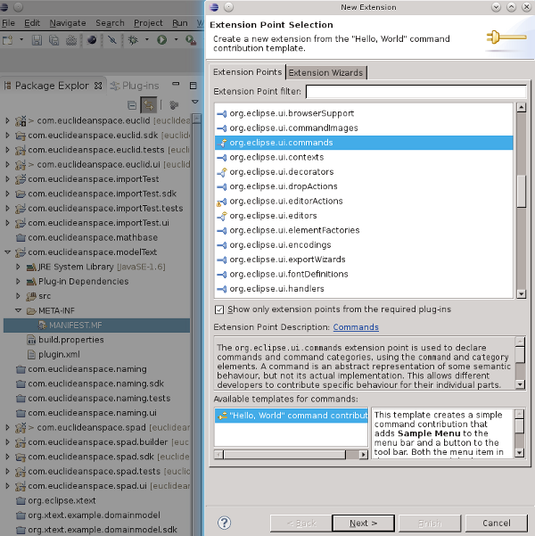Viewport: 535px width, 536px height.
Task: Click the Save All toolbar icon
Action: [x=53, y=40]
